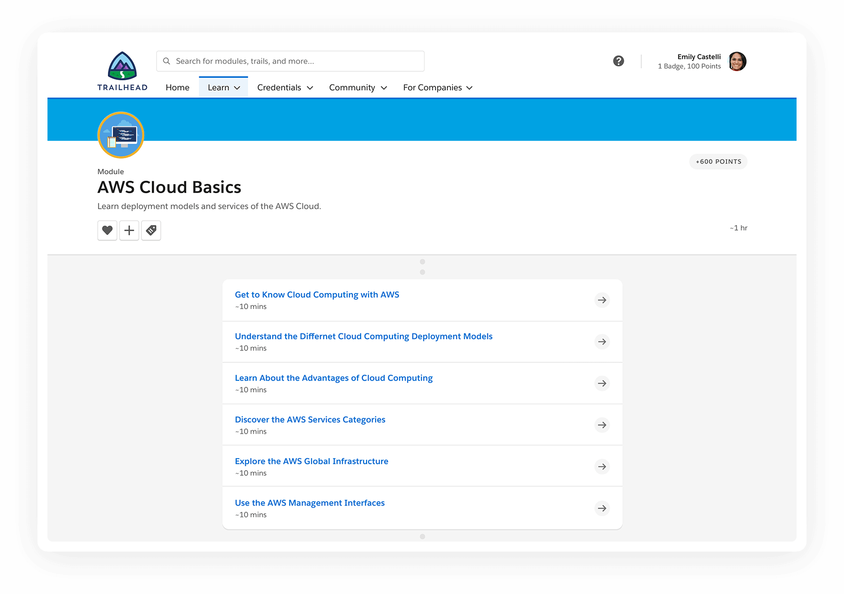Viewport: 844px width, 594px height.
Task: Click arrow beside Use the AWS Management Interfaces
Action: (x=602, y=508)
